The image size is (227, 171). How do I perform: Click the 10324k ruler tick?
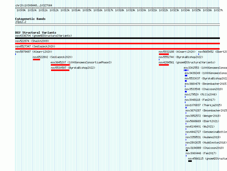click(x=185, y=10)
